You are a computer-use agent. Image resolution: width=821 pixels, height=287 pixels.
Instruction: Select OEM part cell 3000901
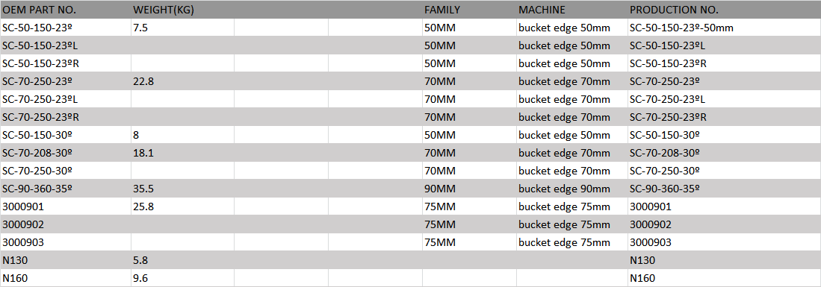(66, 206)
